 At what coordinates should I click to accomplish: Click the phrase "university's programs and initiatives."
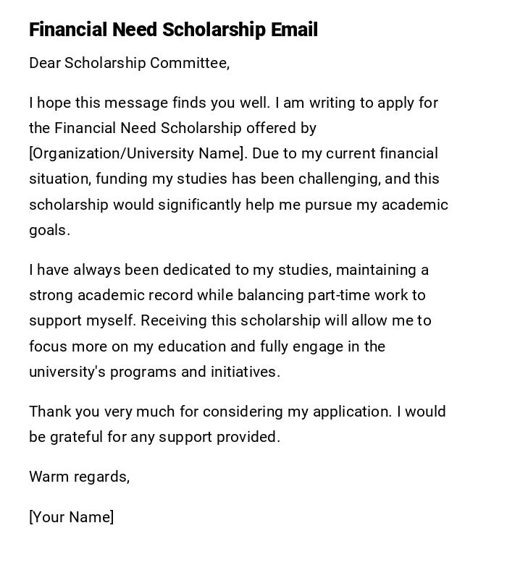click(154, 372)
